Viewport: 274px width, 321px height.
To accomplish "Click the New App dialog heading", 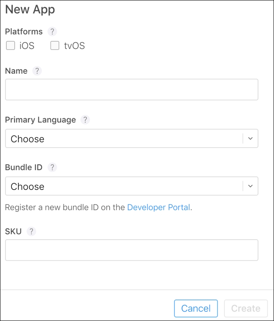I will tap(30, 10).
